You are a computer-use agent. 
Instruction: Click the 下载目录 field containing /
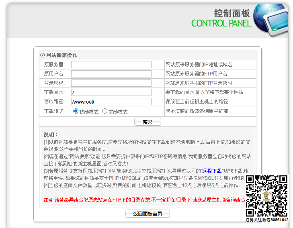click(111, 92)
